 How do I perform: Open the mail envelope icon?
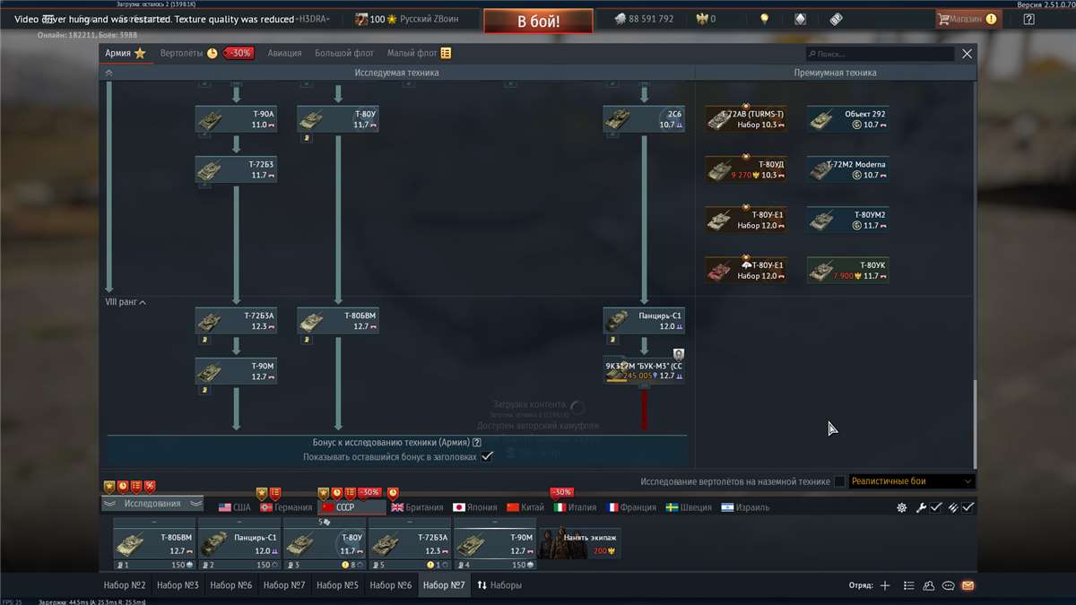[x=968, y=586]
